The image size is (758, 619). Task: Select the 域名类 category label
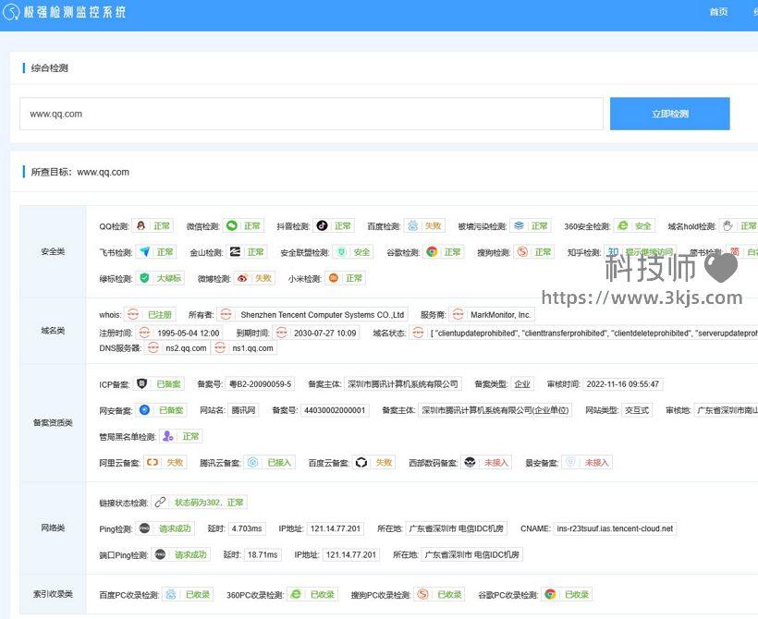pos(53,331)
